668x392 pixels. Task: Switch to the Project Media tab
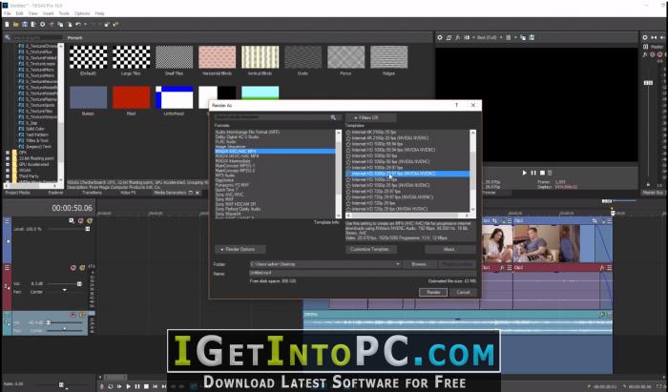tap(17, 193)
